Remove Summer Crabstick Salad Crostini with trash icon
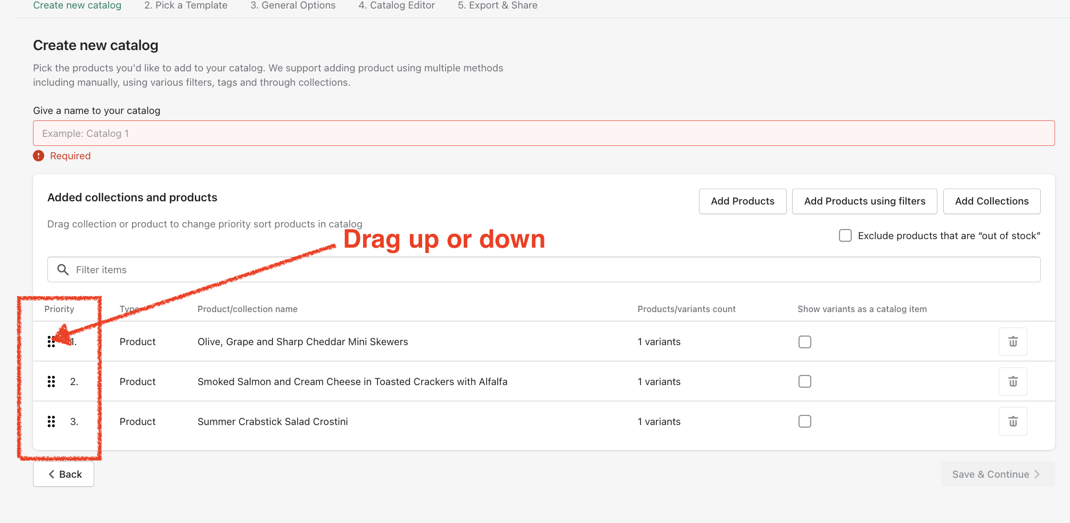Viewport: 1070px width, 523px height. click(1013, 421)
